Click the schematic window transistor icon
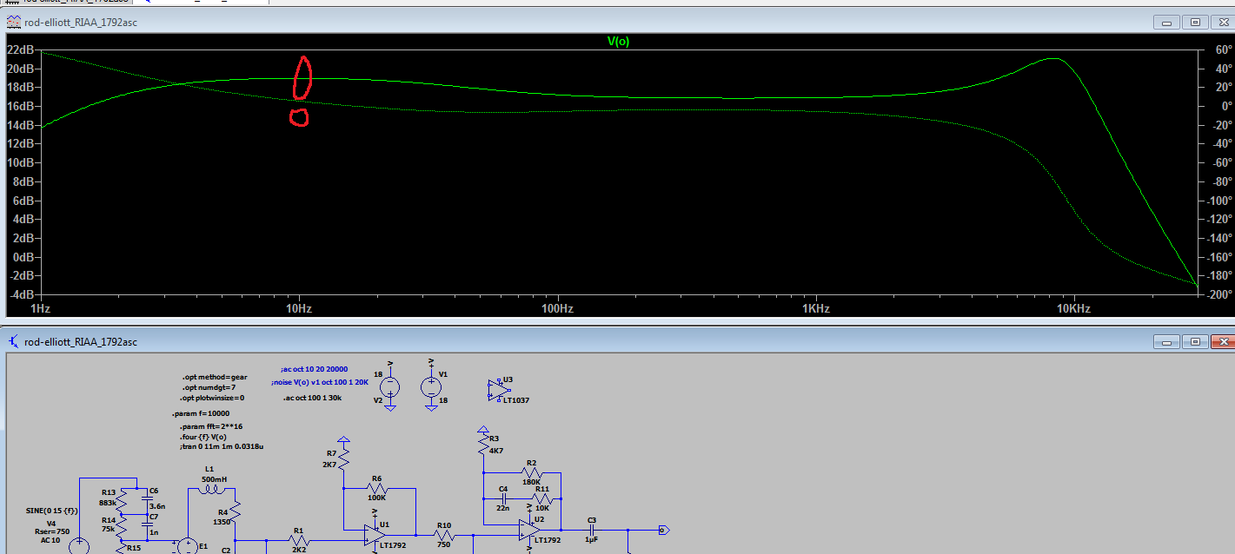 tap(14, 342)
